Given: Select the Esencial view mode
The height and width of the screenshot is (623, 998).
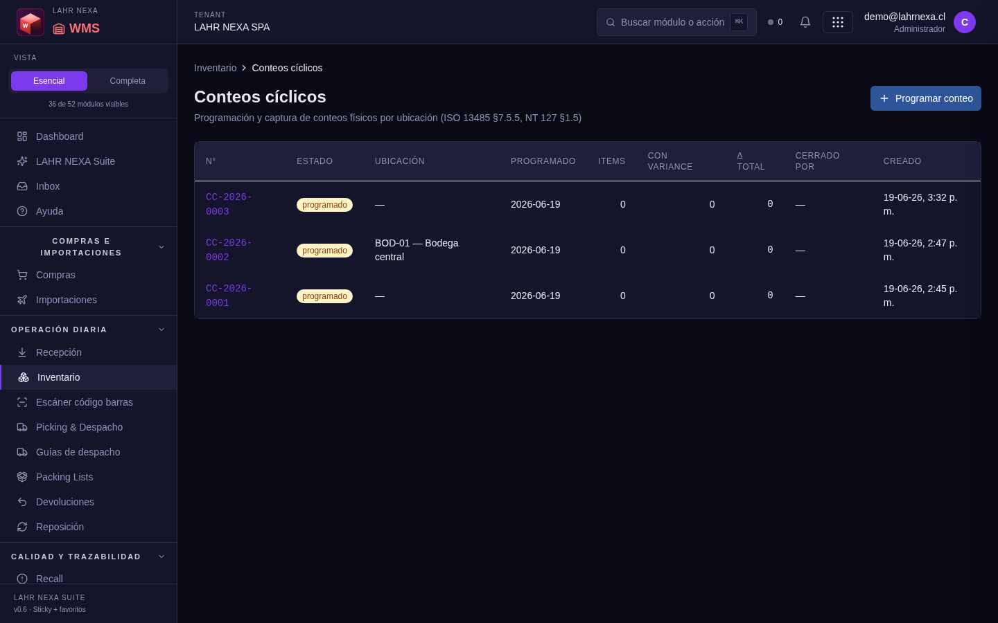Looking at the screenshot, I should (49, 81).
